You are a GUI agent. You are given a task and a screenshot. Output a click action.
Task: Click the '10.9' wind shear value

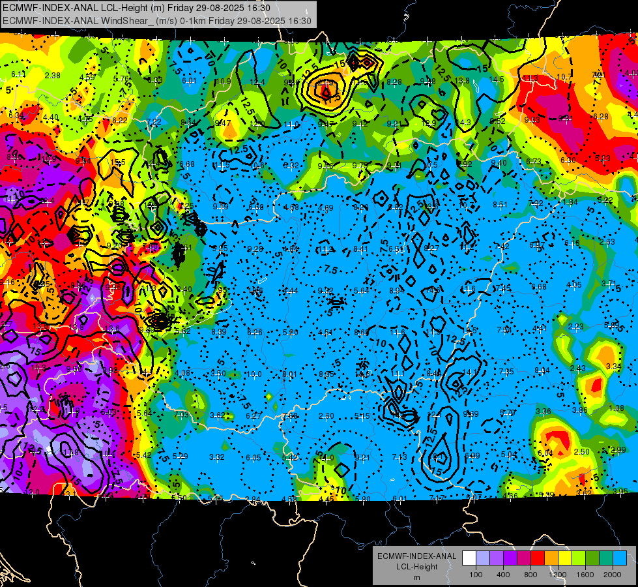(223, 82)
